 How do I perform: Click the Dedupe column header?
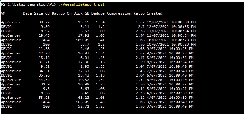point(98,13)
